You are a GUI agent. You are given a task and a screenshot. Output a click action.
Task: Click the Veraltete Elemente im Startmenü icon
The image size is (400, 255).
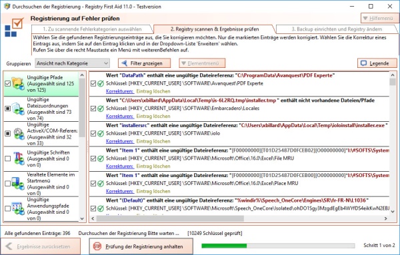[18, 183]
